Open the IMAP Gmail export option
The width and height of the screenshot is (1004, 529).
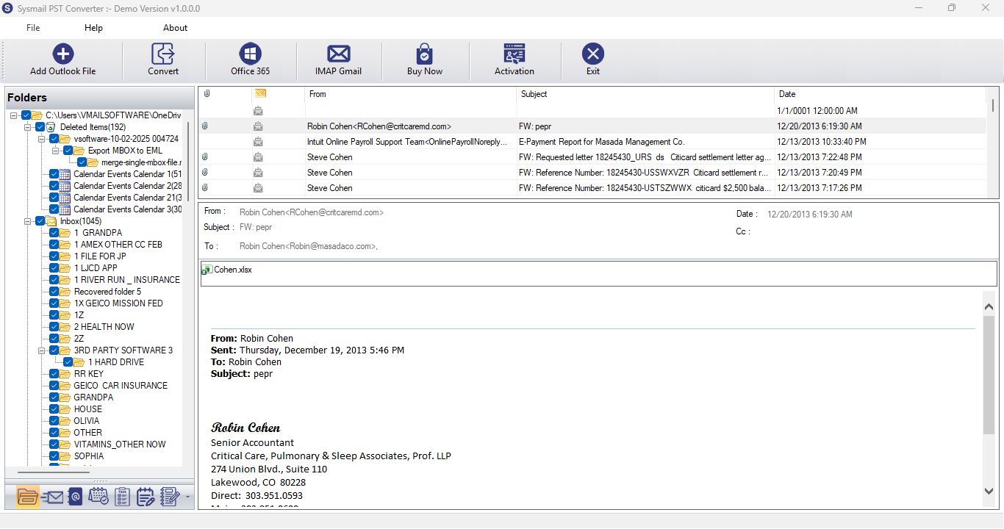(338, 54)
